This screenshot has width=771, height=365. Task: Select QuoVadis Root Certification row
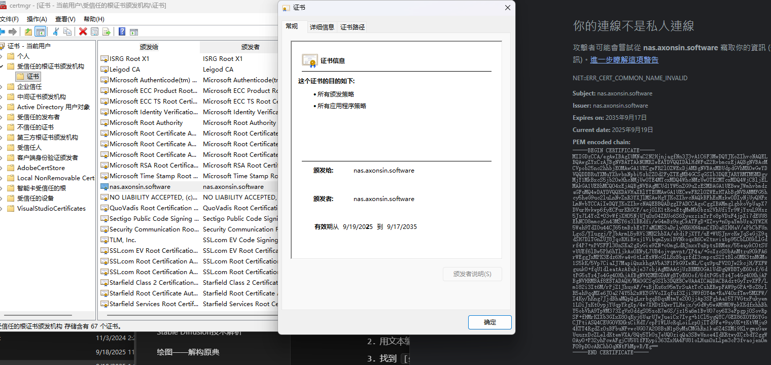click(189, 208)
